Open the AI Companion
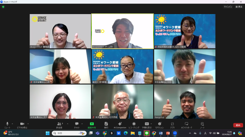This screenshot has width=245, height=137. pos(120,125)
